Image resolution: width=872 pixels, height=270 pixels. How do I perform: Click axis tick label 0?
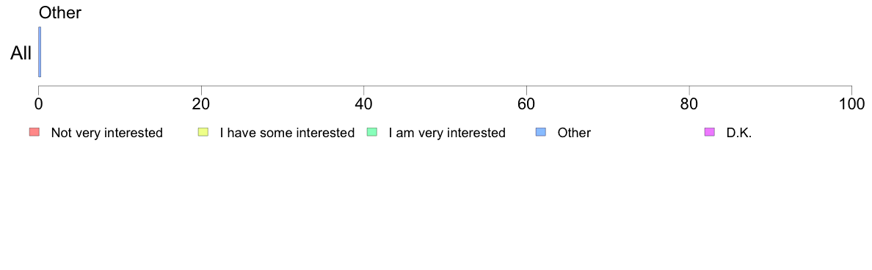[38, 104]
